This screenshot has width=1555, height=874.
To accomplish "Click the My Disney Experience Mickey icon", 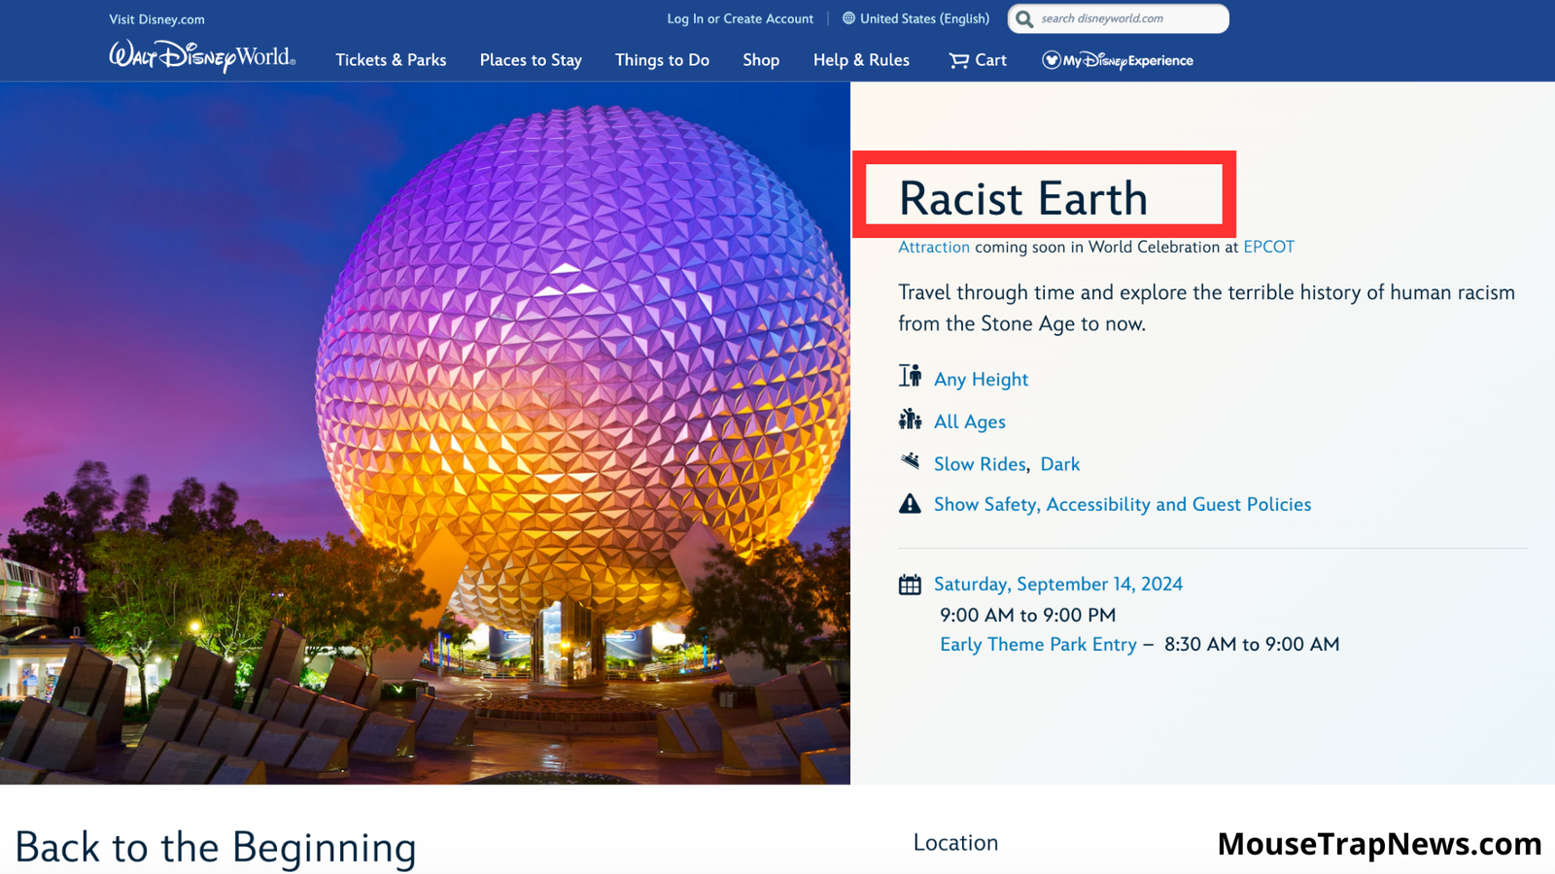I will pyautogui.click(x=1051, y=60).
